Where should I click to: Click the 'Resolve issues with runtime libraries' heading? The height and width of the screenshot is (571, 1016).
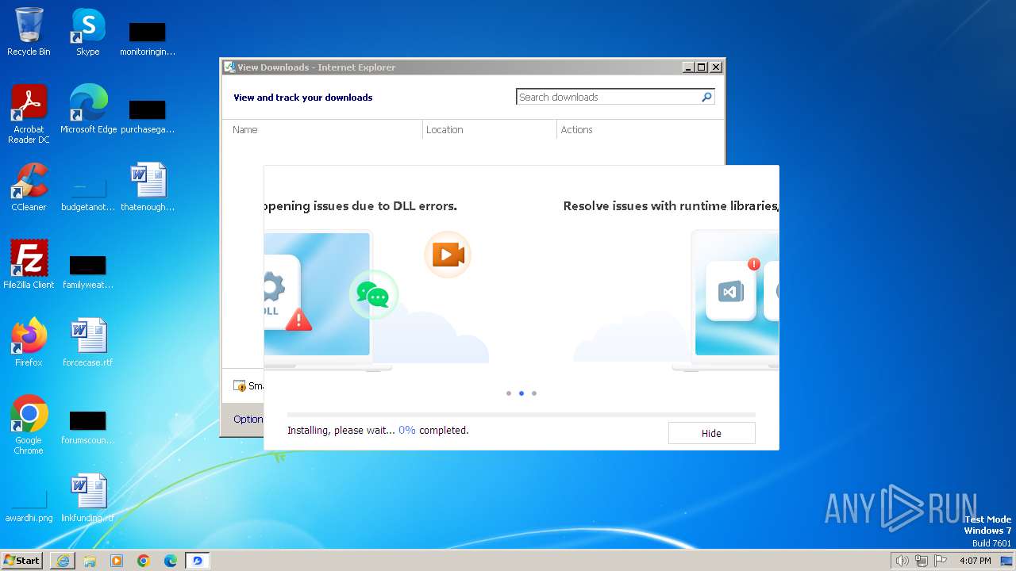point(671,206)
